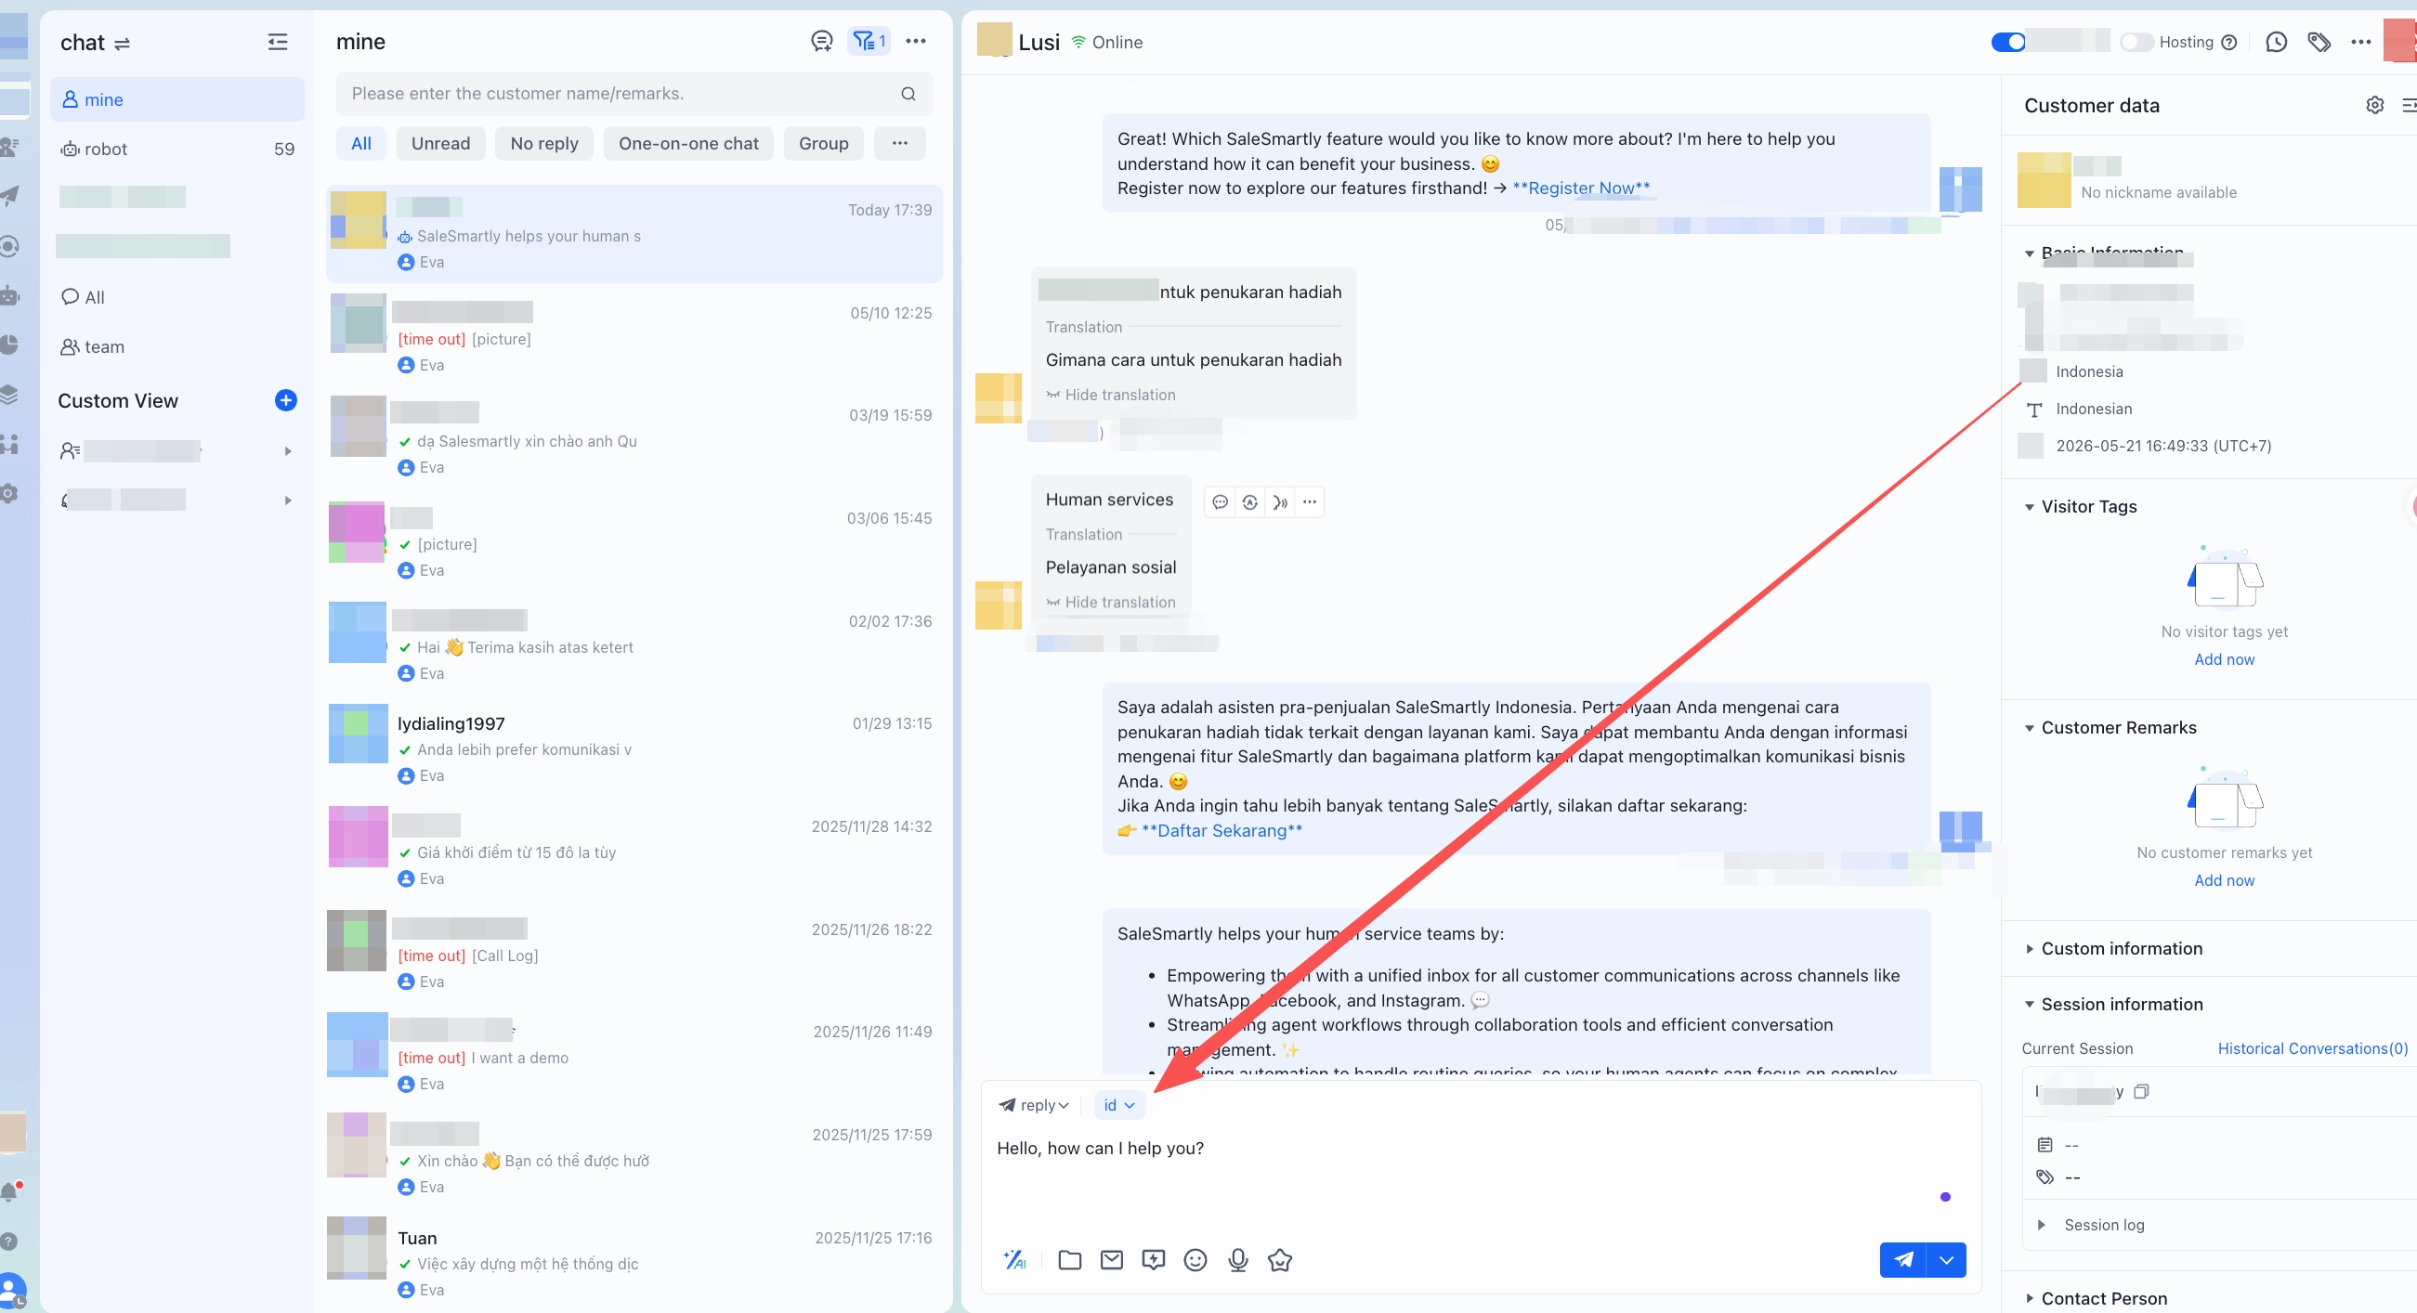This screenshot has width=2417, height=1313.
Task: Open the conversation filter icon with badge 1
Action: tap(869, 41)
